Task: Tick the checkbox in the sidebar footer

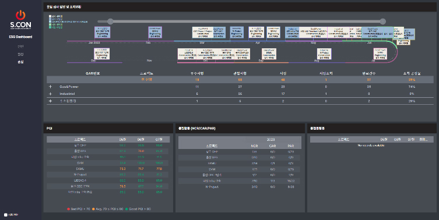Action: click(x=6, y=215)
